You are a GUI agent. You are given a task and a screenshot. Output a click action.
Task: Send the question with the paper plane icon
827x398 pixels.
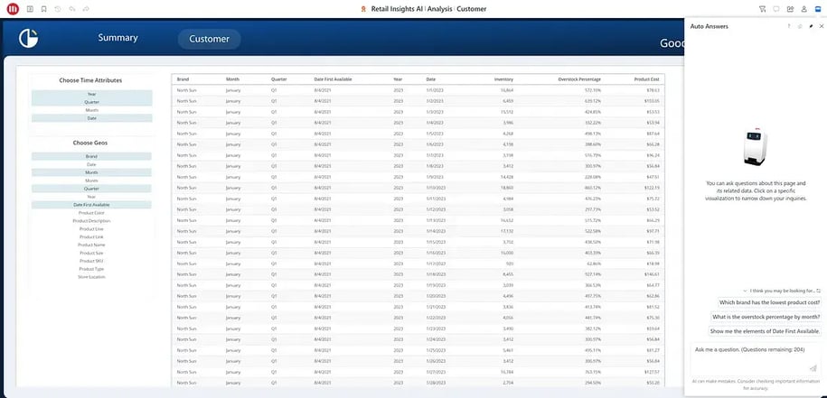[813, 367]
